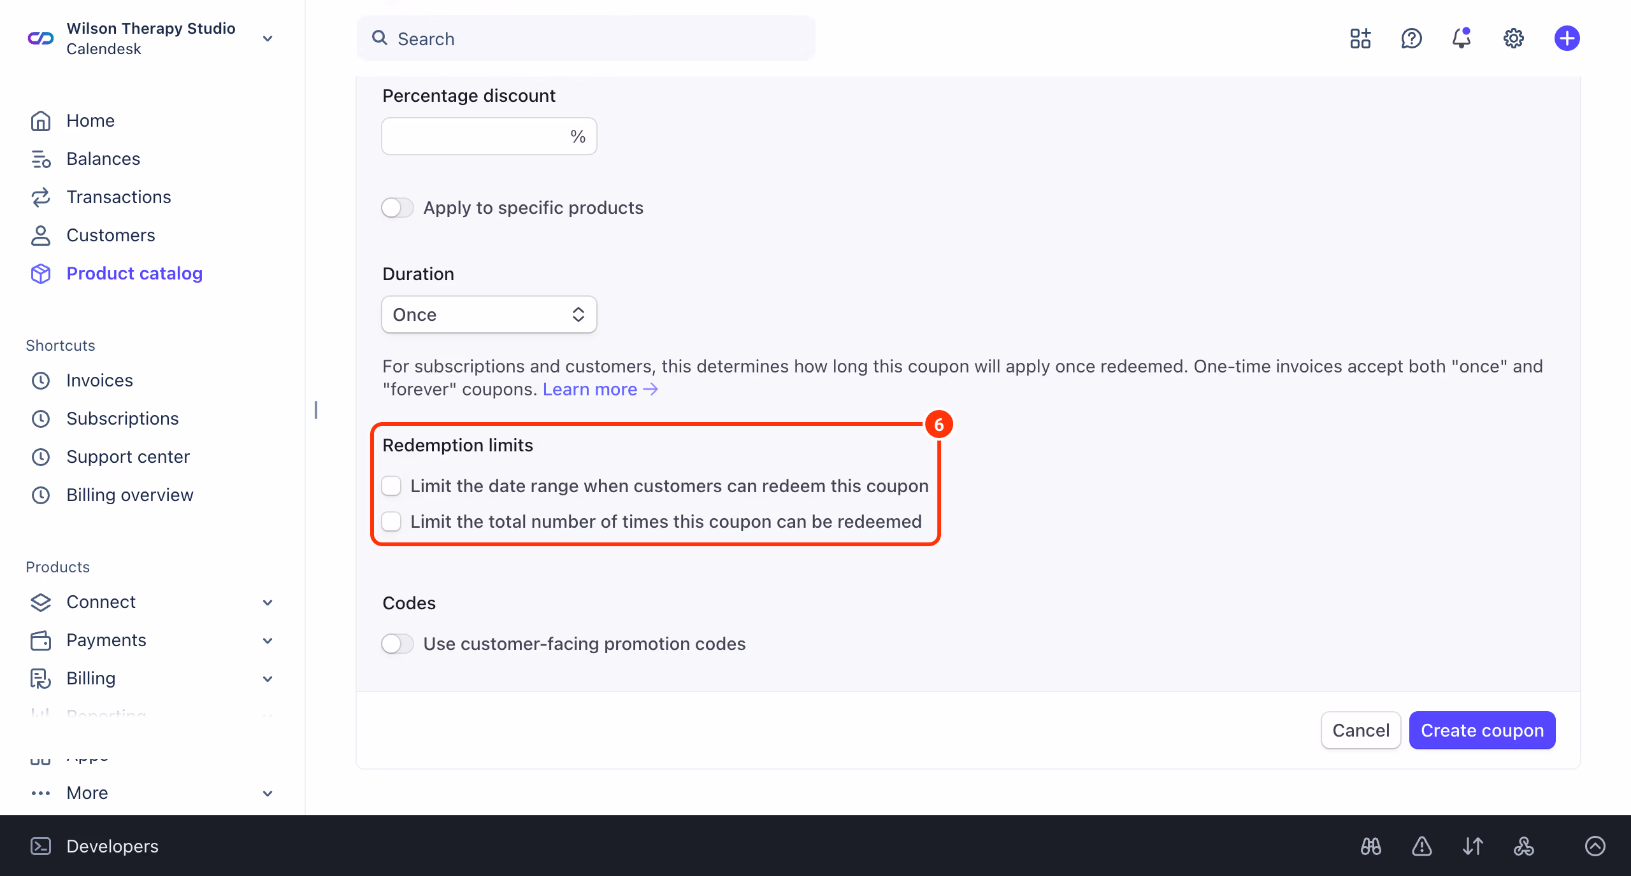Click the webhooks icon in the bottom bar

1524,846
